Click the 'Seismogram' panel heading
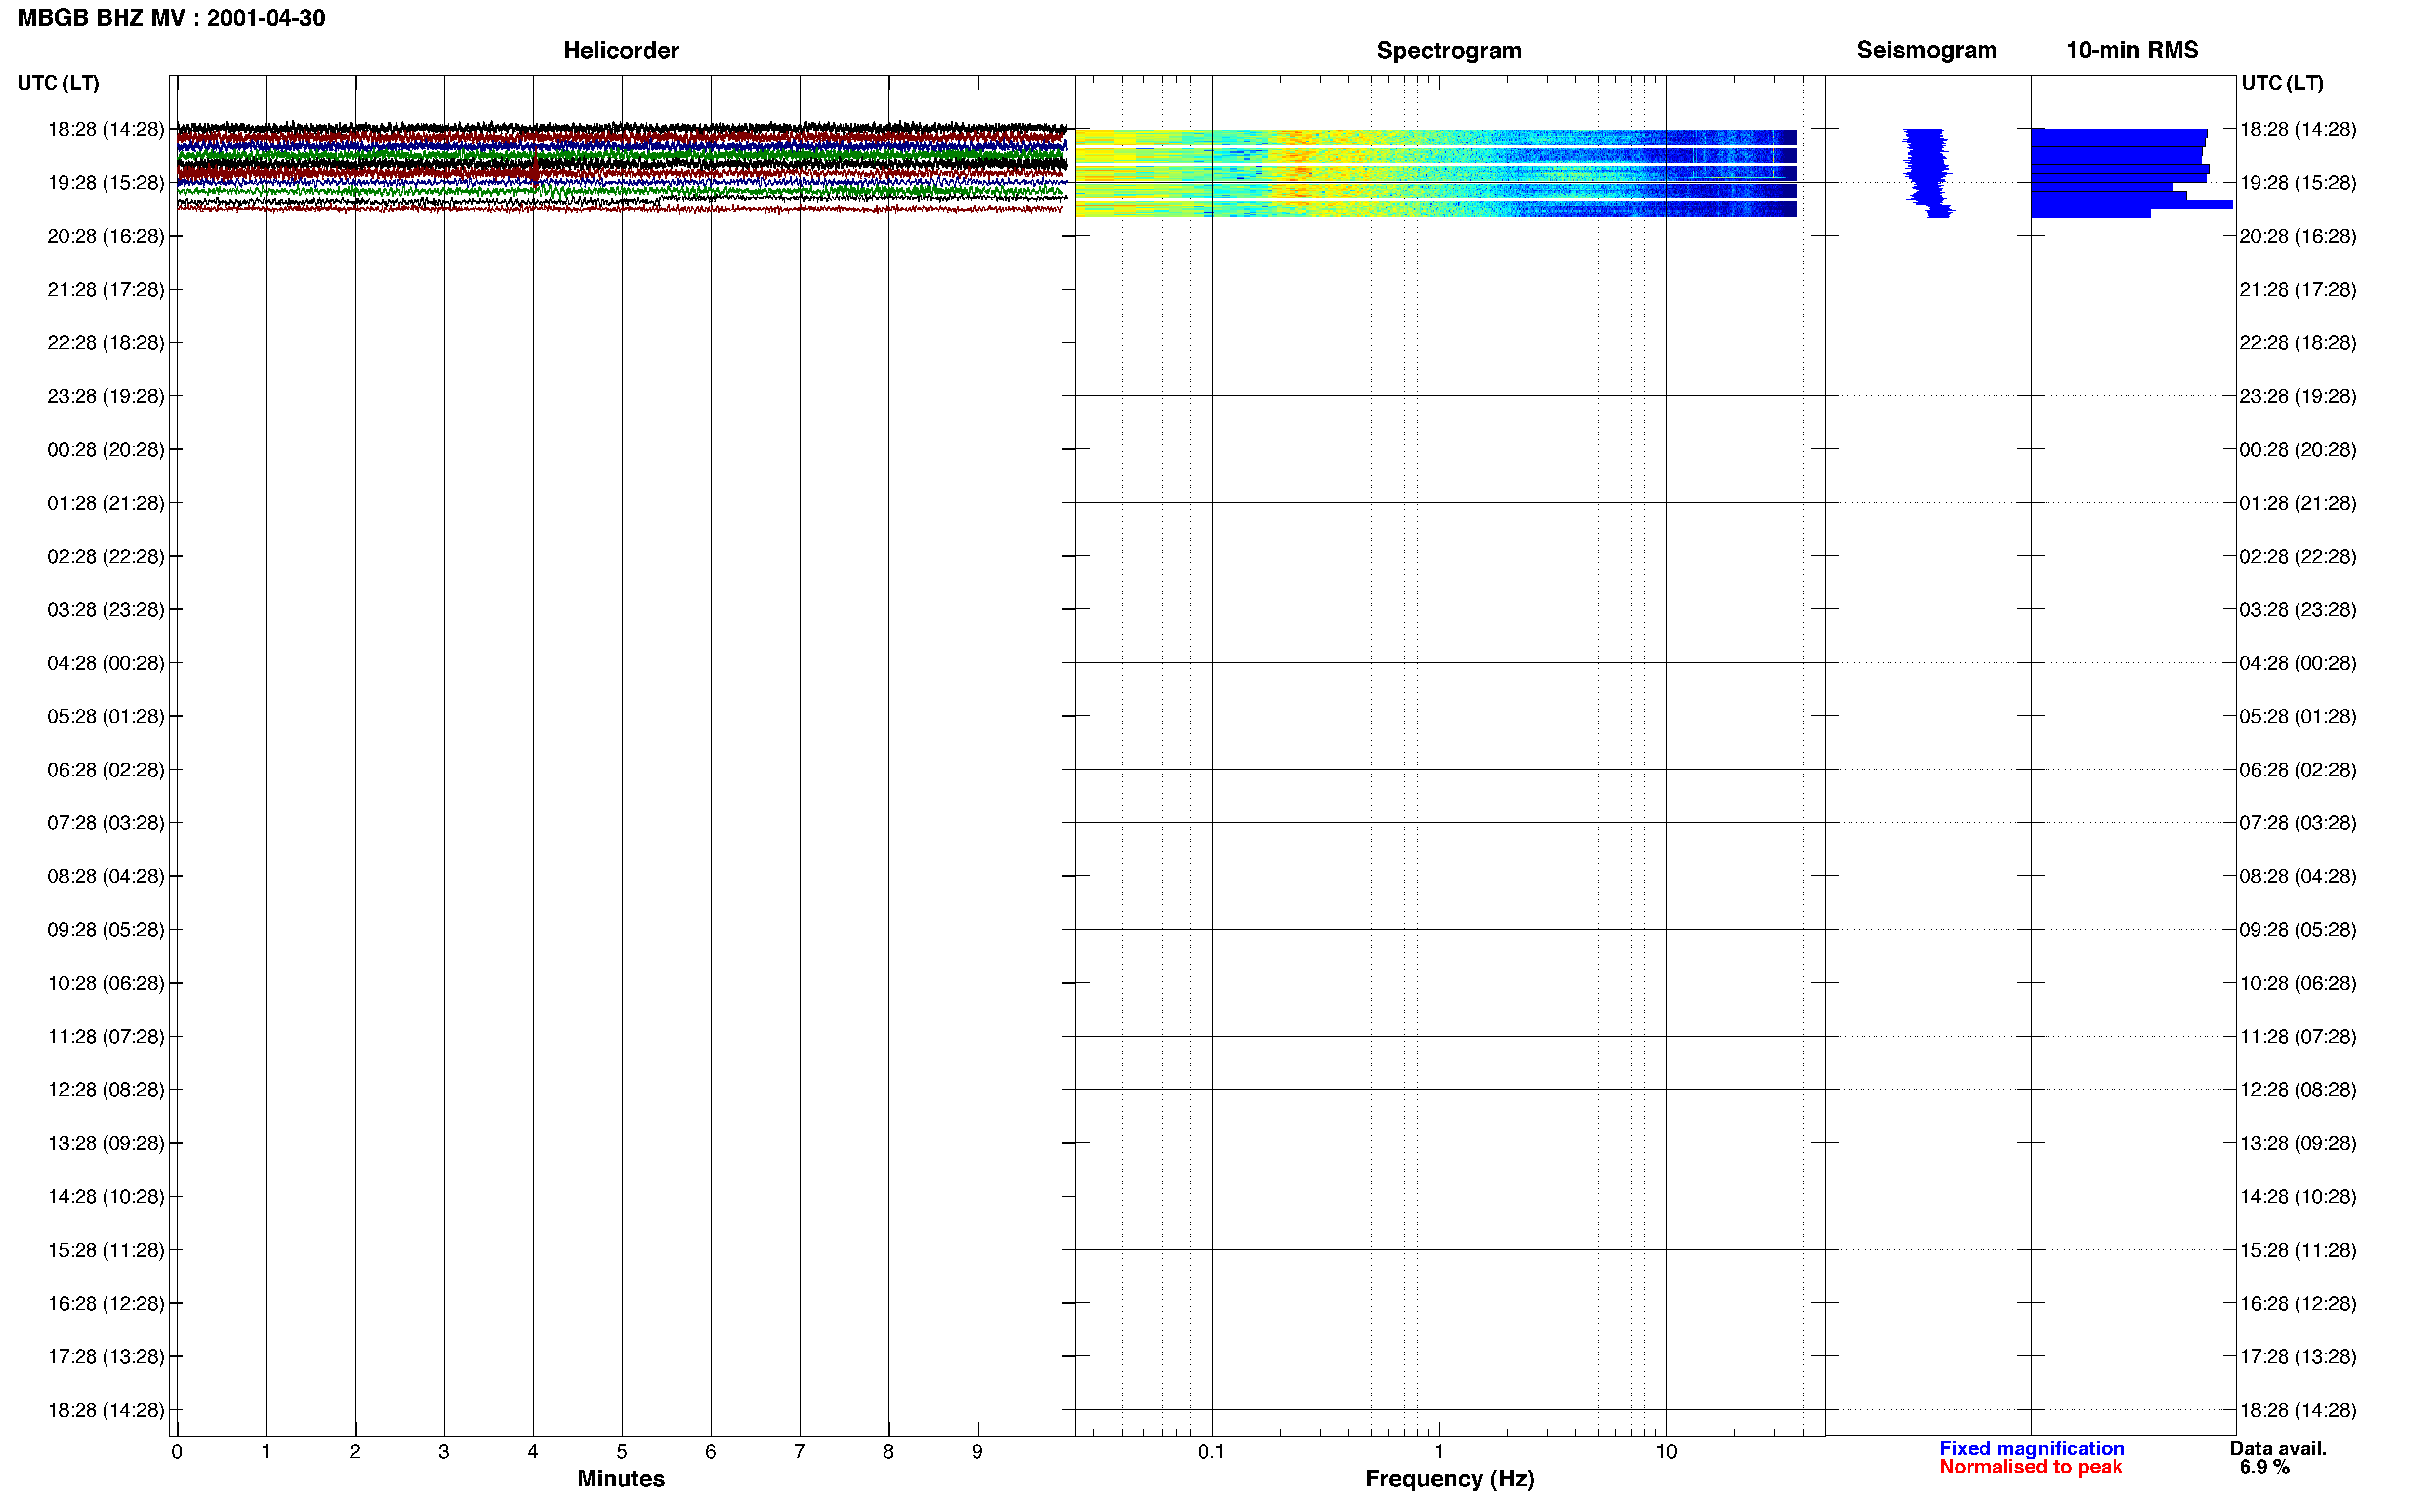 click(x=1926, y=50)
